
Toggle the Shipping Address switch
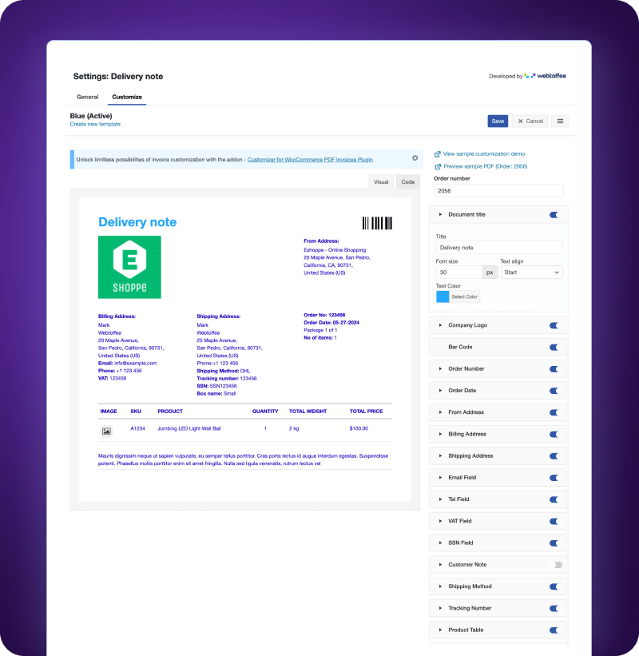[x=554, y=456]
